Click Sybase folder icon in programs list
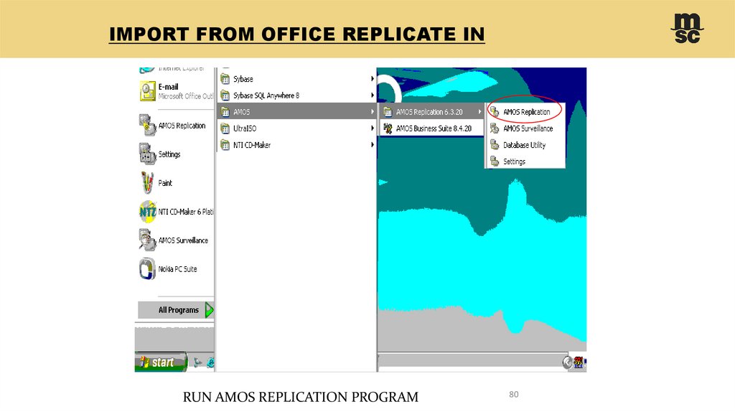735x412 pixels. coord(225,79)
